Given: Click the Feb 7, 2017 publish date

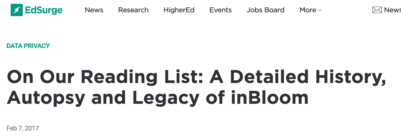Looking at the screenshot, I should [x=23, y=128].
